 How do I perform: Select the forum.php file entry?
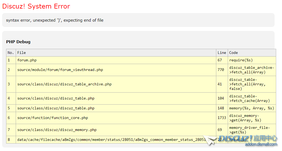(x=27, y=60)
